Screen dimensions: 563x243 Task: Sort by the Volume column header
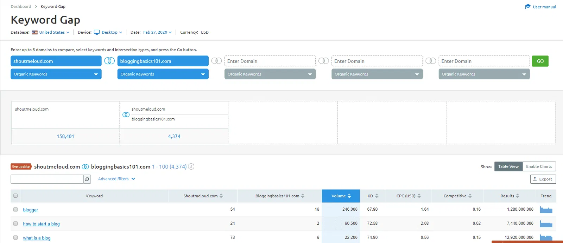click(341, 196)
